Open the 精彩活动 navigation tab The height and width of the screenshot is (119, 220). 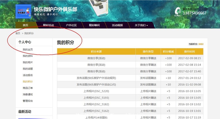point(48,25)
